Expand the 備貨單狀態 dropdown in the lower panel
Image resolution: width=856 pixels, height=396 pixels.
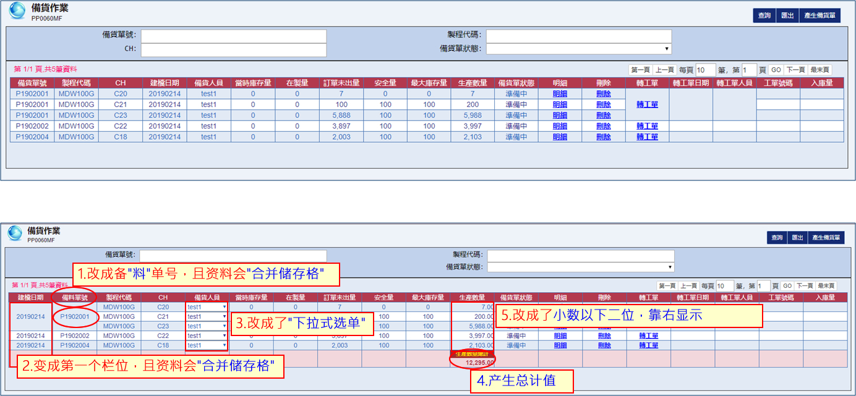point(580,267)
